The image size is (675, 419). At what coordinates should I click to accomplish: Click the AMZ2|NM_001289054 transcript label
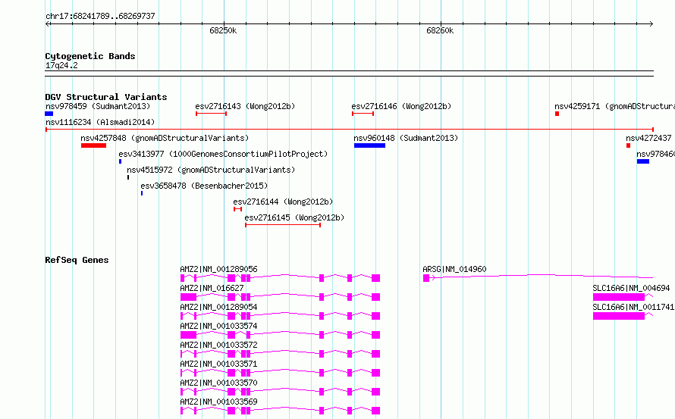pyautogui.click(x=218, y=307)
